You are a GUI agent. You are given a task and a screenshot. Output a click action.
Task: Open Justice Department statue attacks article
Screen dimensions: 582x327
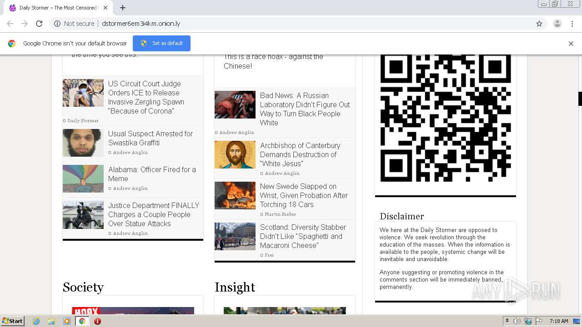click(154, 214)
